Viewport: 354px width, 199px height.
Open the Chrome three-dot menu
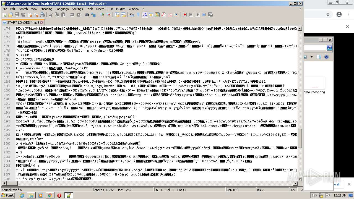click(347, 14)
